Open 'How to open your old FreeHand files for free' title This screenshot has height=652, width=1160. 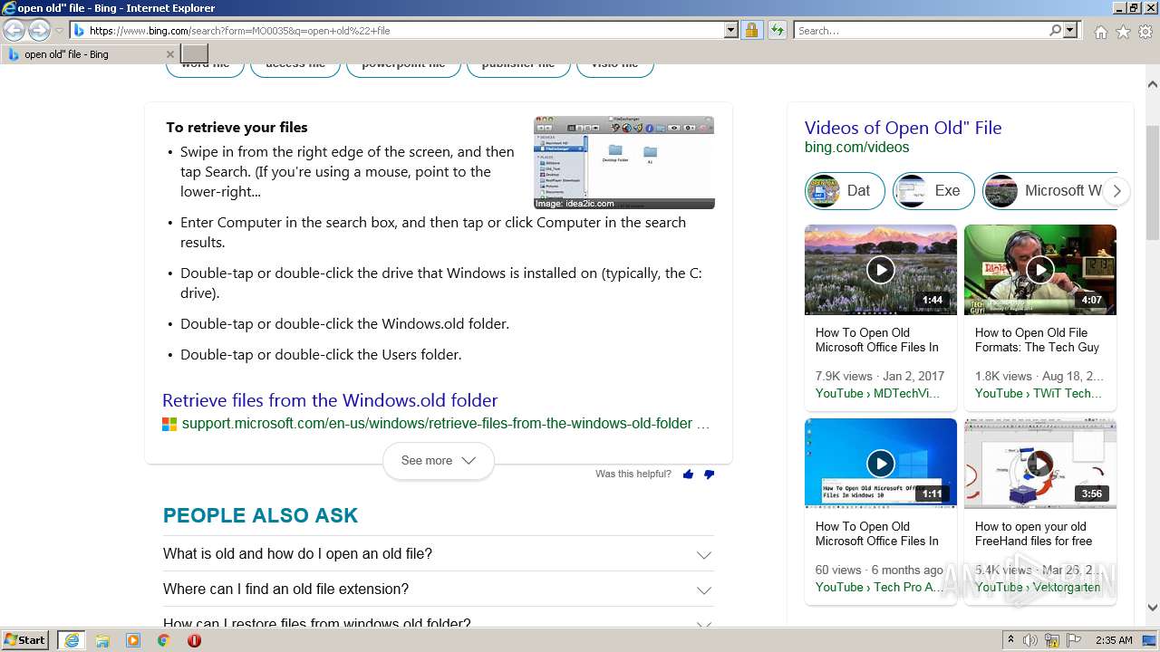[x=1033, y=533]
